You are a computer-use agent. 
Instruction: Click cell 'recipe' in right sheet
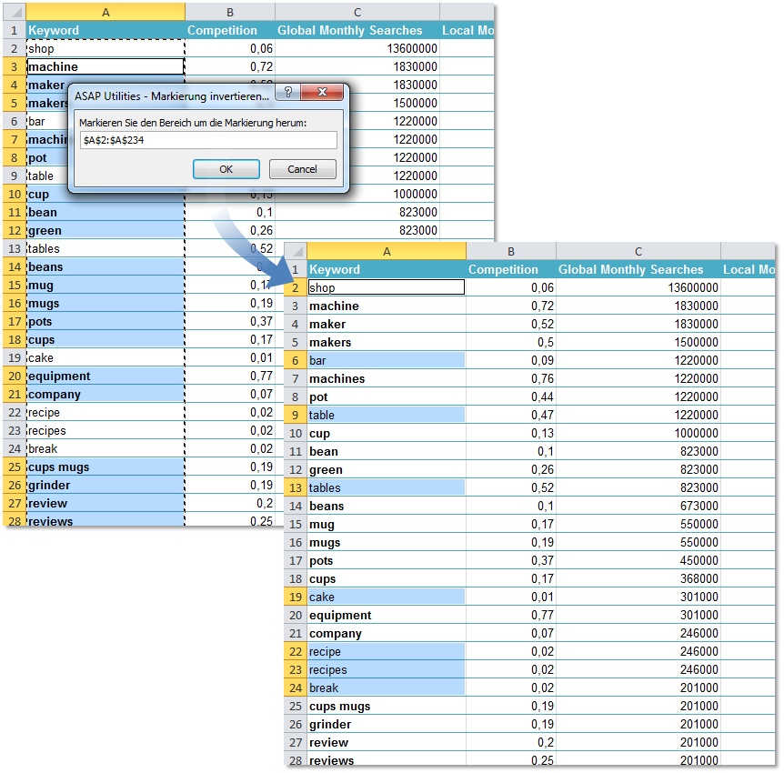coord(387,651)
